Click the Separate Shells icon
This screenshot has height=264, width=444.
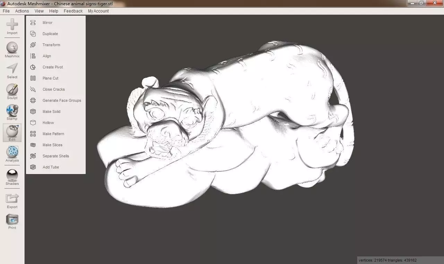[33, 156]
